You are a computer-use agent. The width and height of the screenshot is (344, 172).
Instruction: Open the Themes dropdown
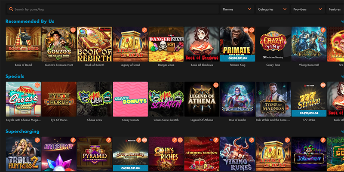point(237,9)
